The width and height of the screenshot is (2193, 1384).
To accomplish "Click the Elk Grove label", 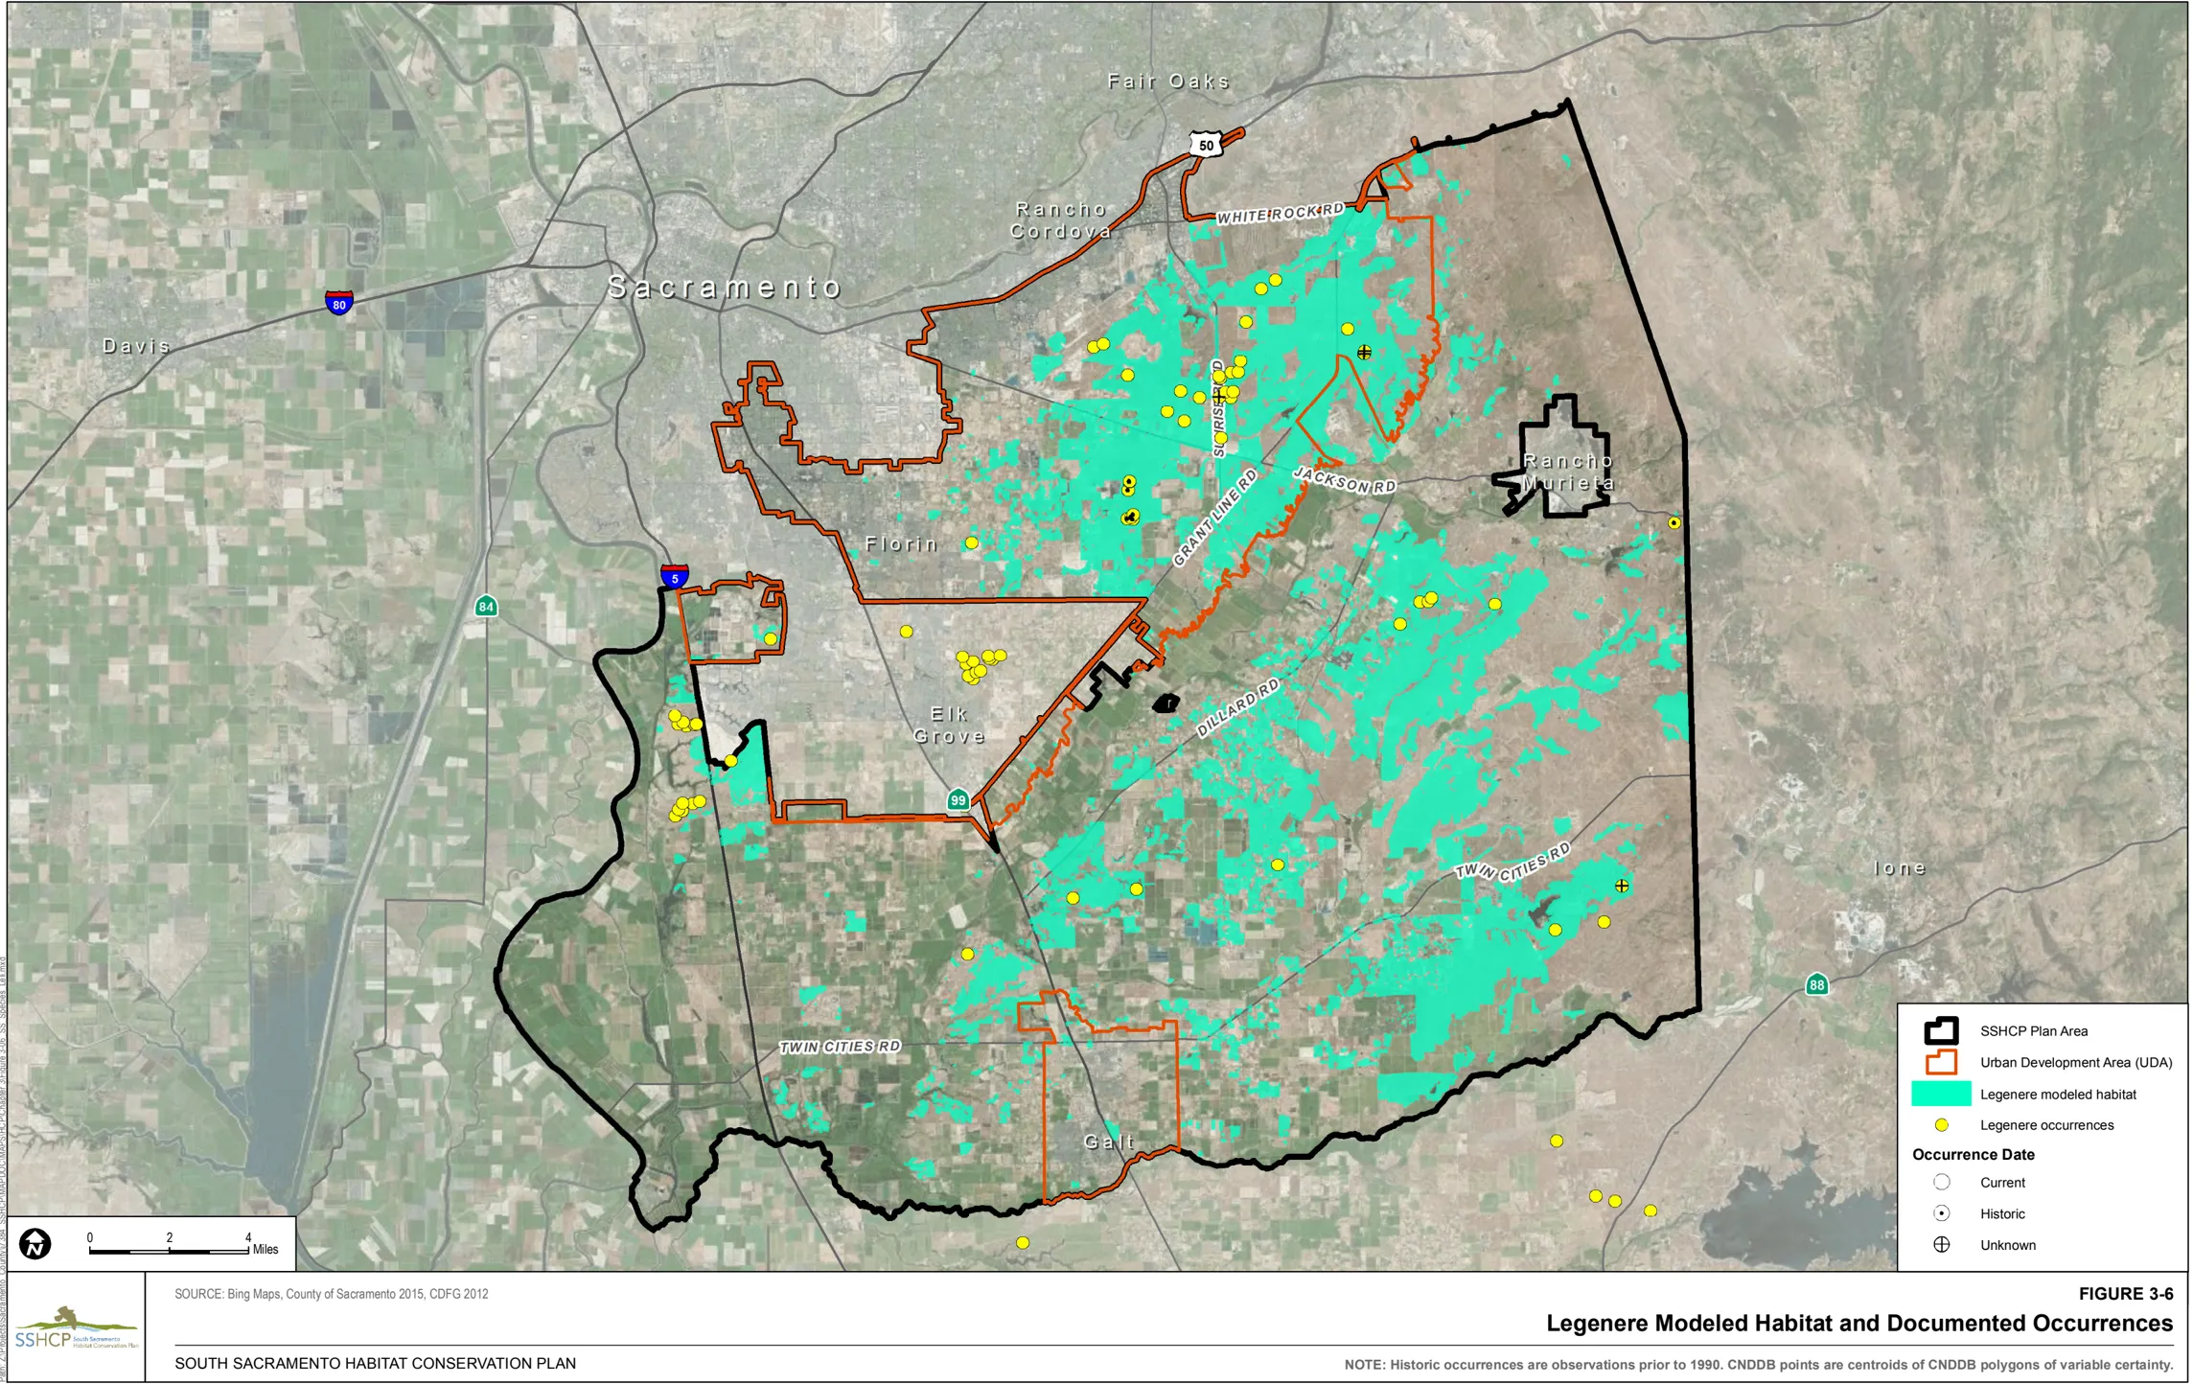I will 949,725.
